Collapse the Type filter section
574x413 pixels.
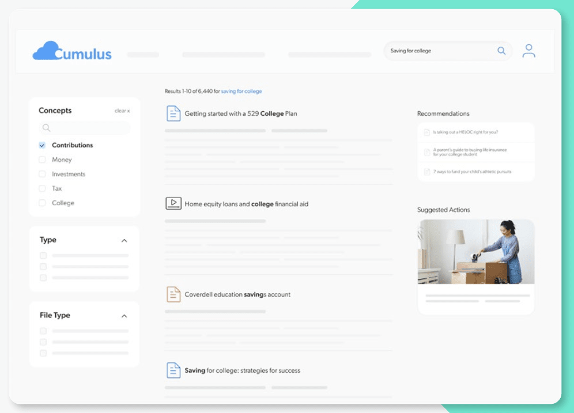pyautogui.click(x=124, y=241)
